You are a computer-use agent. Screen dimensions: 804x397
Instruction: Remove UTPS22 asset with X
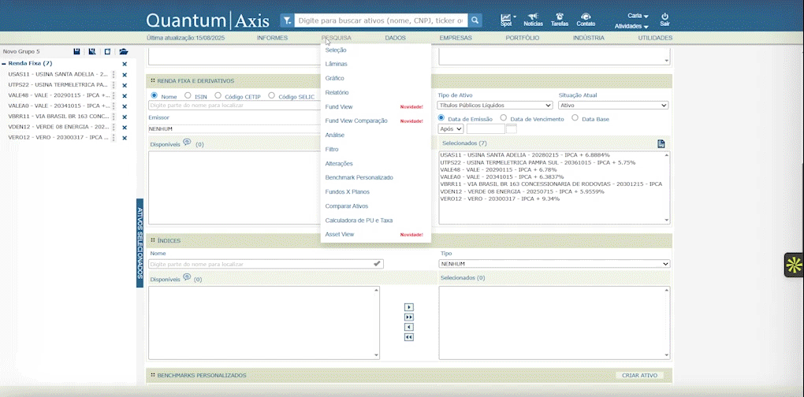125,86
